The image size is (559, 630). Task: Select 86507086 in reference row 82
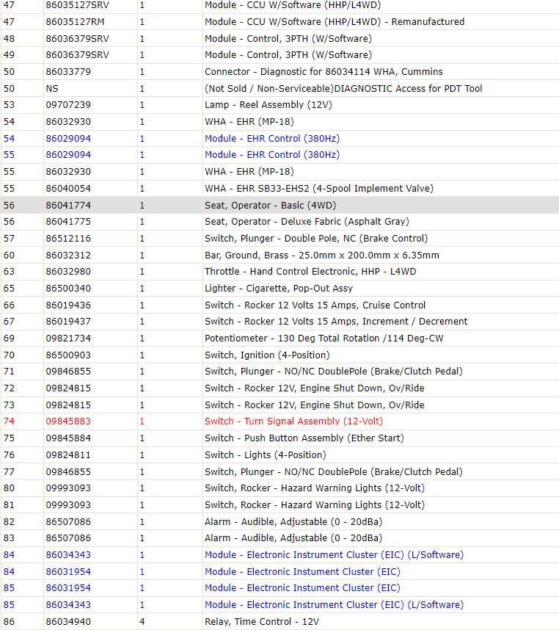pos(68,522)
